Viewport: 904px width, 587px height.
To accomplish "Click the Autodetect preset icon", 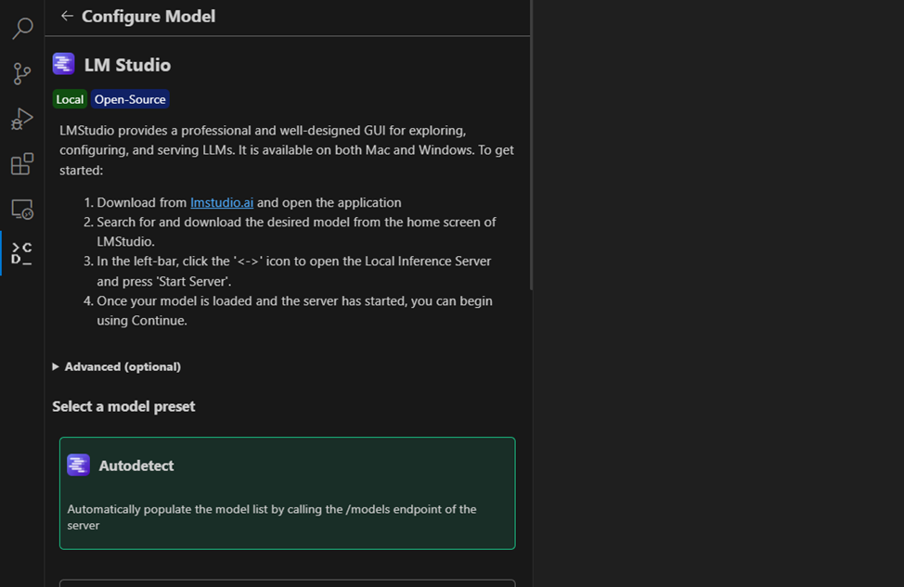I will (78, 464).
